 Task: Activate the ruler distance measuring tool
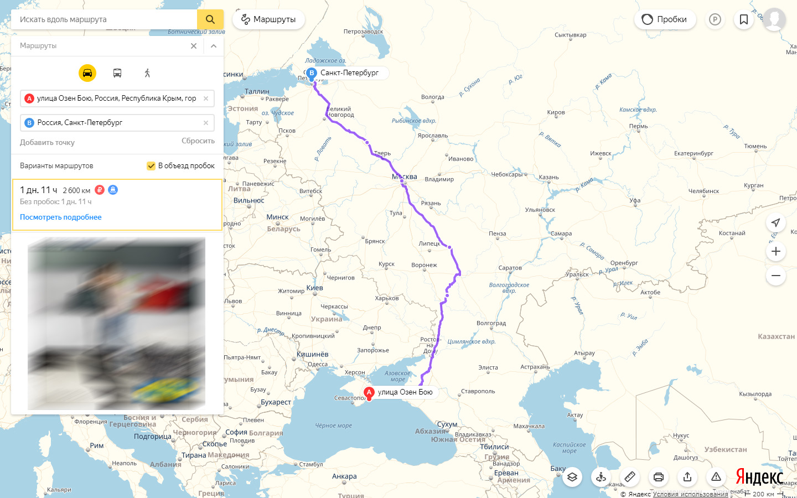630,476
